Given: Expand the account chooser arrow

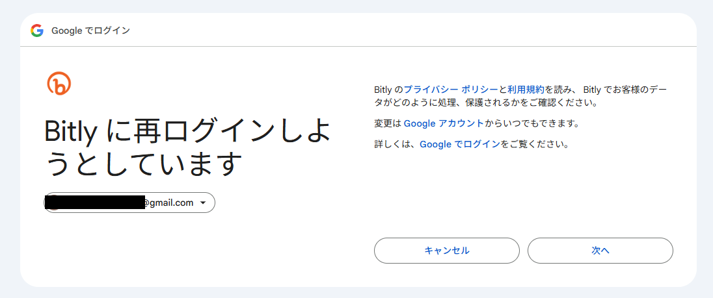Looking at the screenshot, I should pos(204,203).
